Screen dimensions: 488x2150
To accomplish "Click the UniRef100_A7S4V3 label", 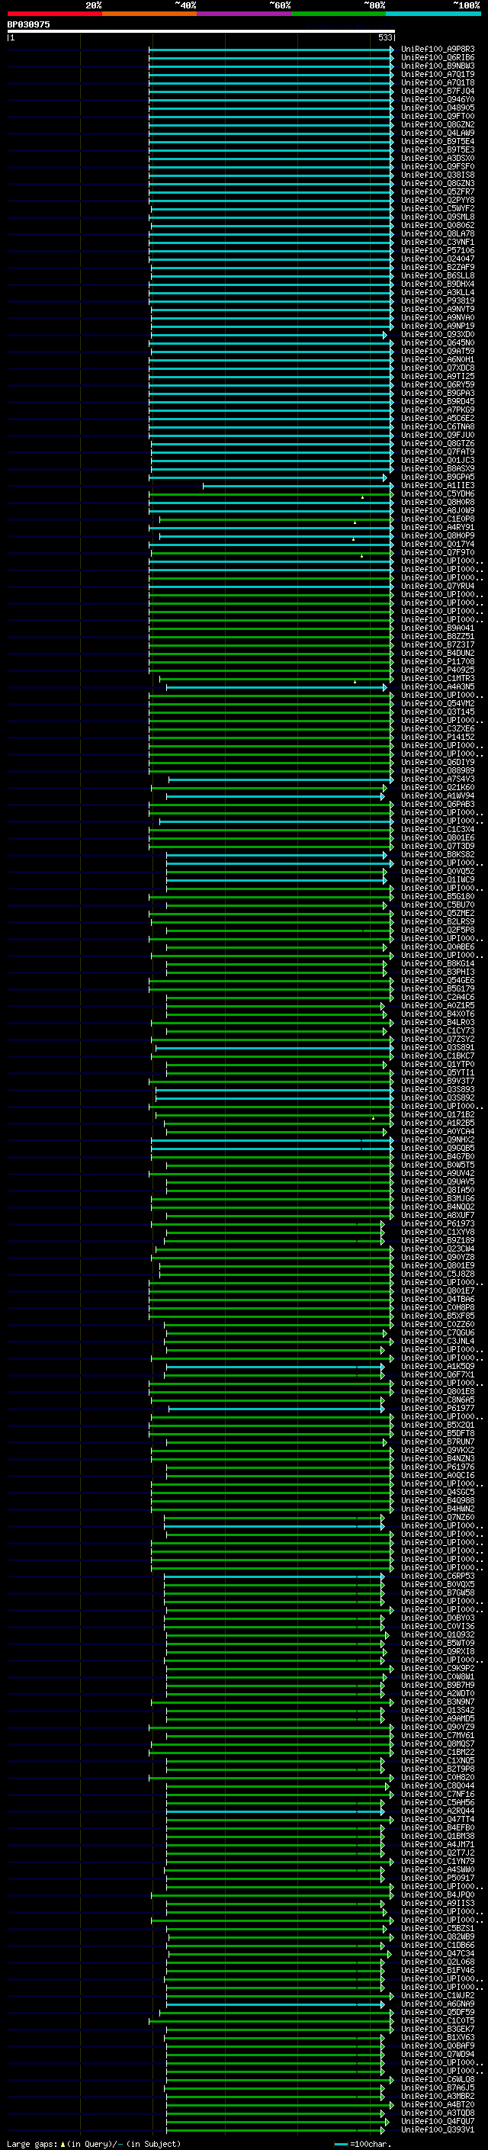I will coord(438,779).
